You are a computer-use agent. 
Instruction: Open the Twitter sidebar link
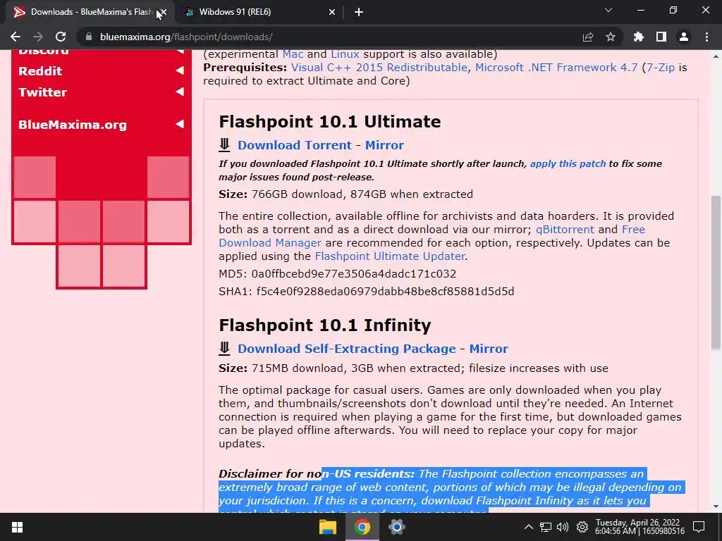(42, 92)
